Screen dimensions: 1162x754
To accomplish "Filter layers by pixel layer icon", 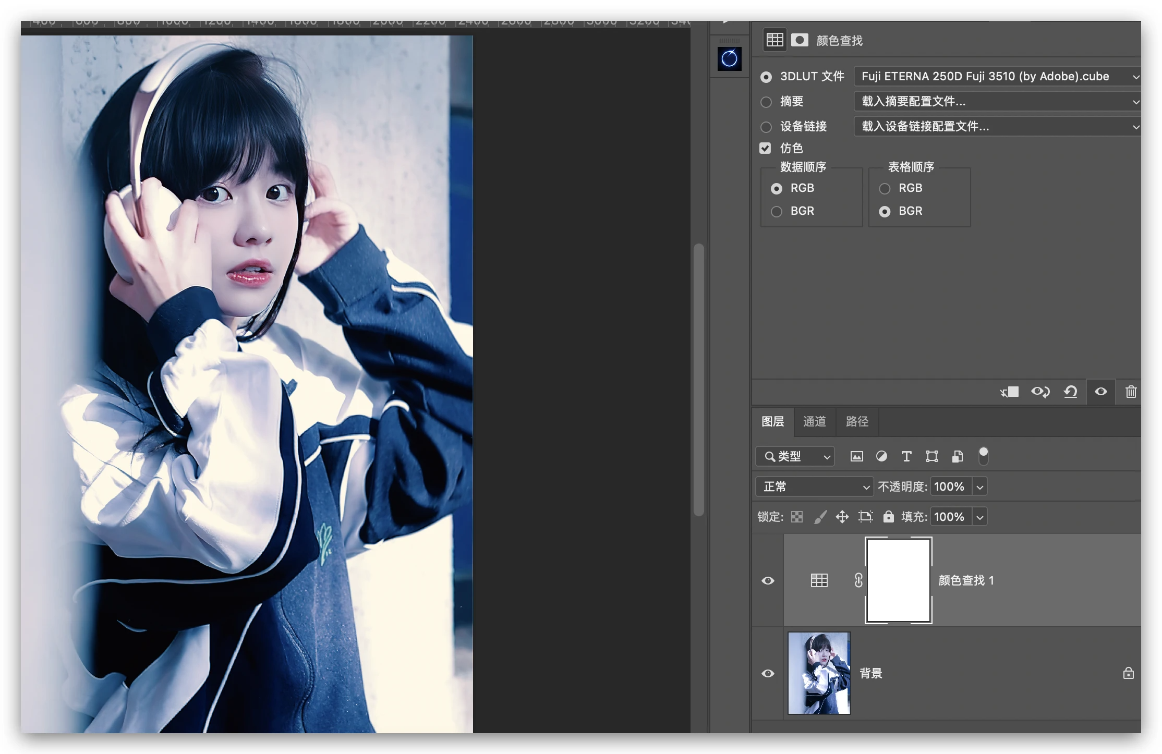I will pyautogui.click(x=856, y=457).
